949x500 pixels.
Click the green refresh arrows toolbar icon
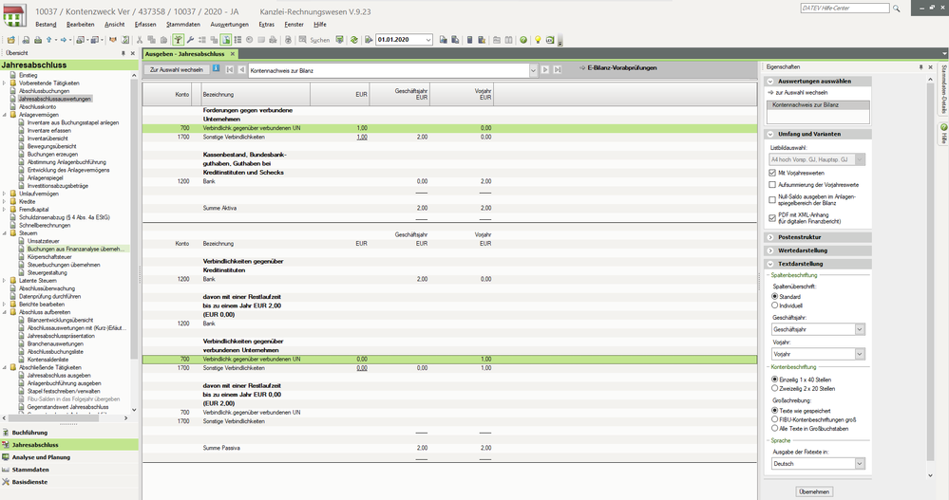coord(354,40)
